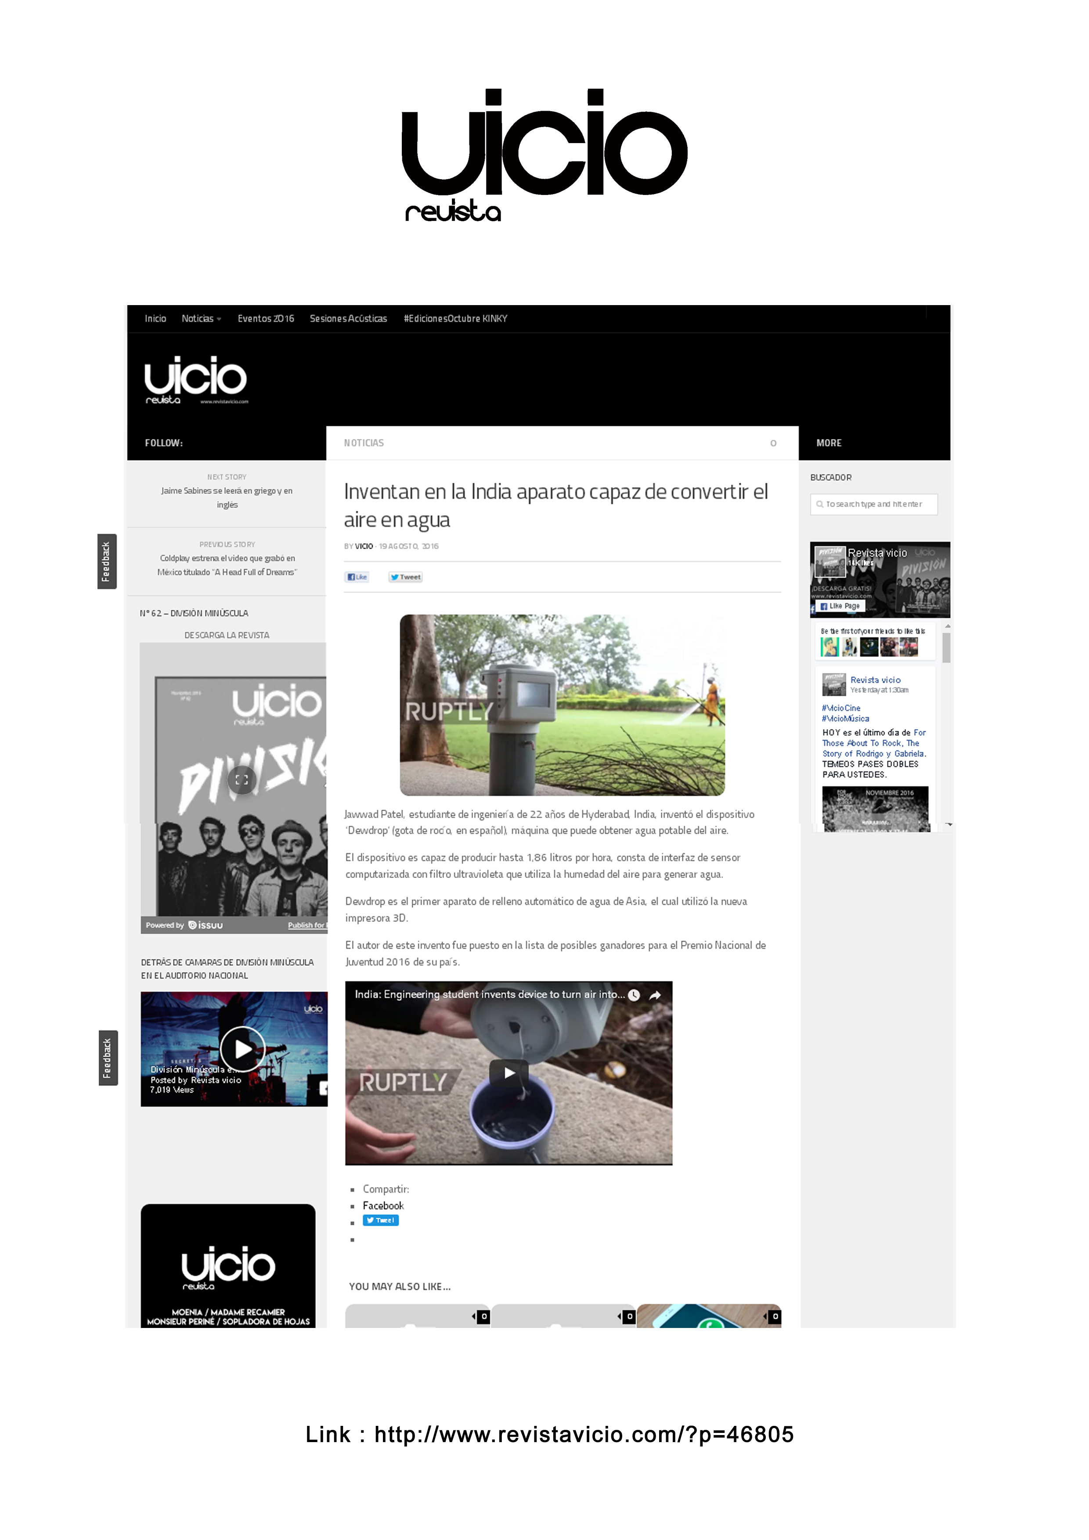1089x1540 pixels.
Task: Open #EdicionesOctubre KINKY menu item
Action: tap(455, 319)
